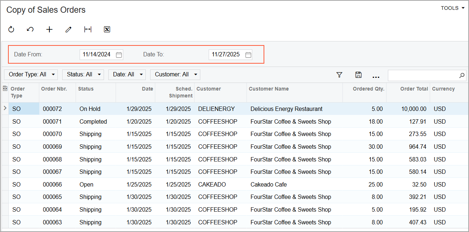Expand the Date: All filter dropdown
This screenshot has width=469, height=232.
point(127,75)
